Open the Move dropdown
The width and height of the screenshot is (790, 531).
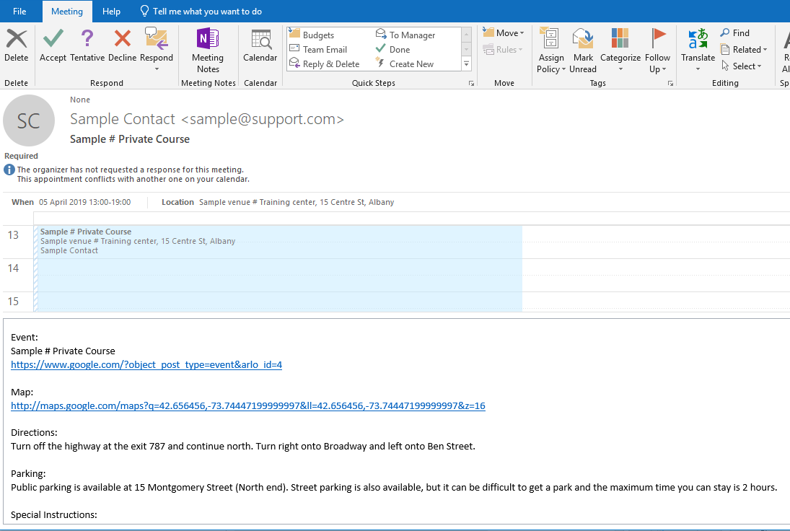[x=504, y=32]
